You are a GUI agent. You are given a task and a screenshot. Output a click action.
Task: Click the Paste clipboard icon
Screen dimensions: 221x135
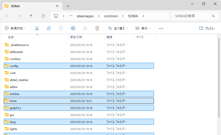coord(61,28)
